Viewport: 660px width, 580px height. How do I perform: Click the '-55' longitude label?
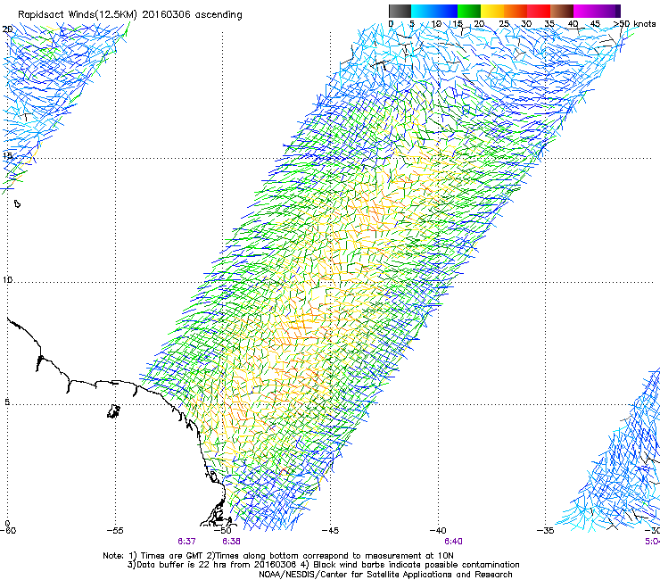pos(115,531)
